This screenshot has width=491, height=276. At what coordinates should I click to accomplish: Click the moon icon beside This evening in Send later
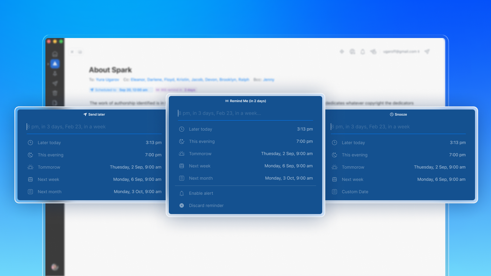click(30, 155)
